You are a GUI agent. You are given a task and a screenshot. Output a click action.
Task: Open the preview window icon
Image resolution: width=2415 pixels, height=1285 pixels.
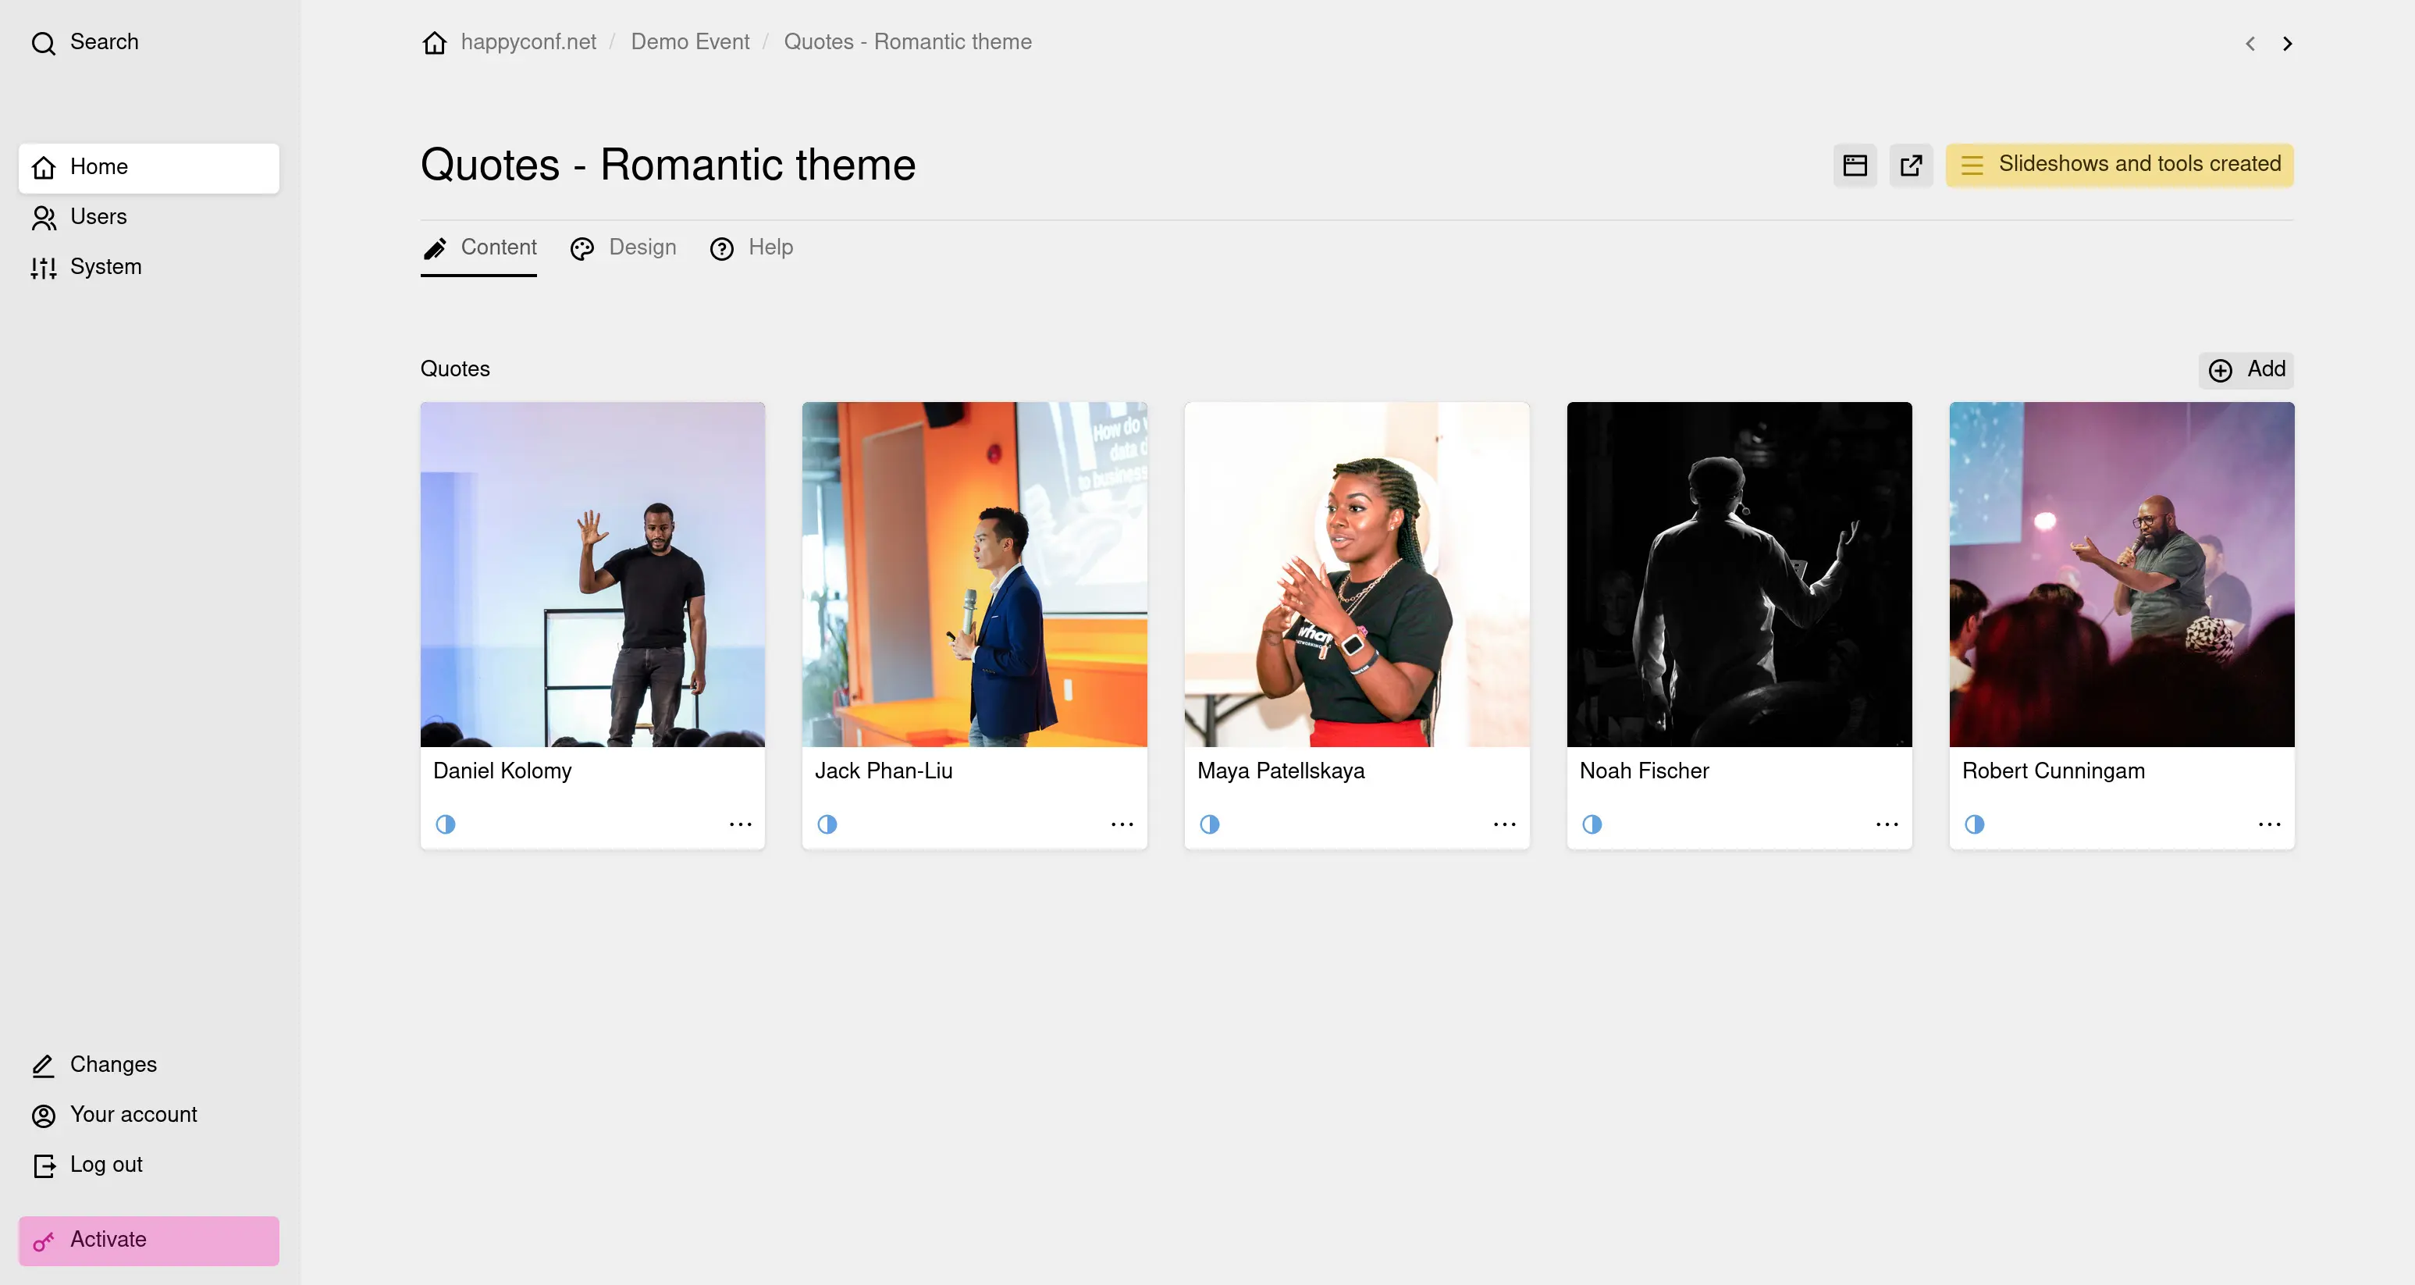point(1855,165)
